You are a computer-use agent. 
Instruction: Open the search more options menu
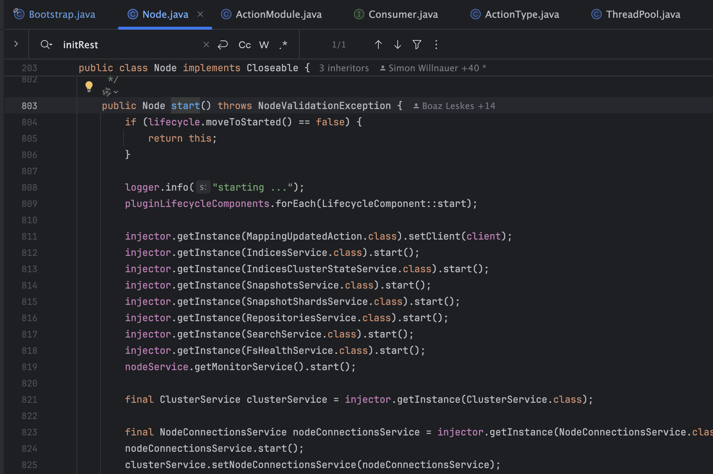(x=436, y=45)
